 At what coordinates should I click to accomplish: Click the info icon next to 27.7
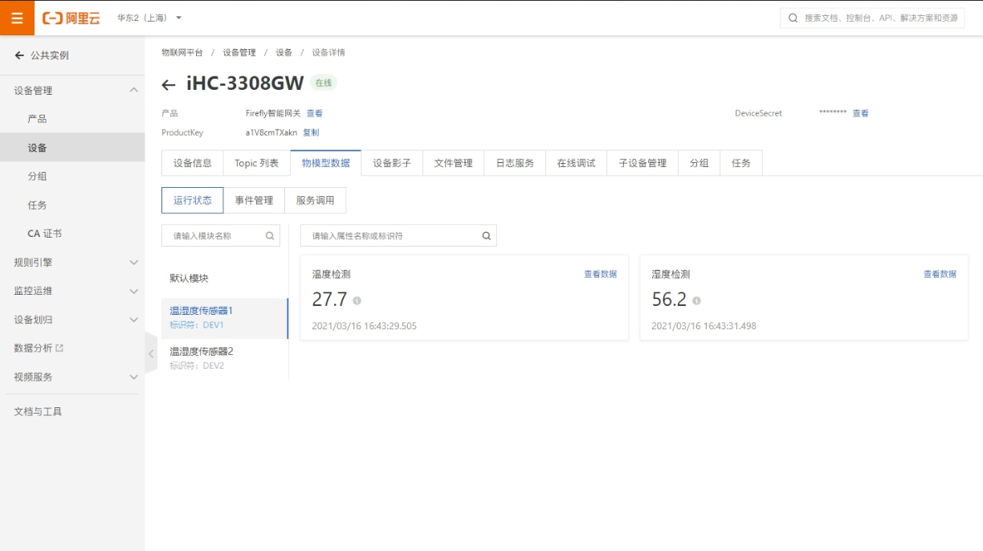(357, 300)
